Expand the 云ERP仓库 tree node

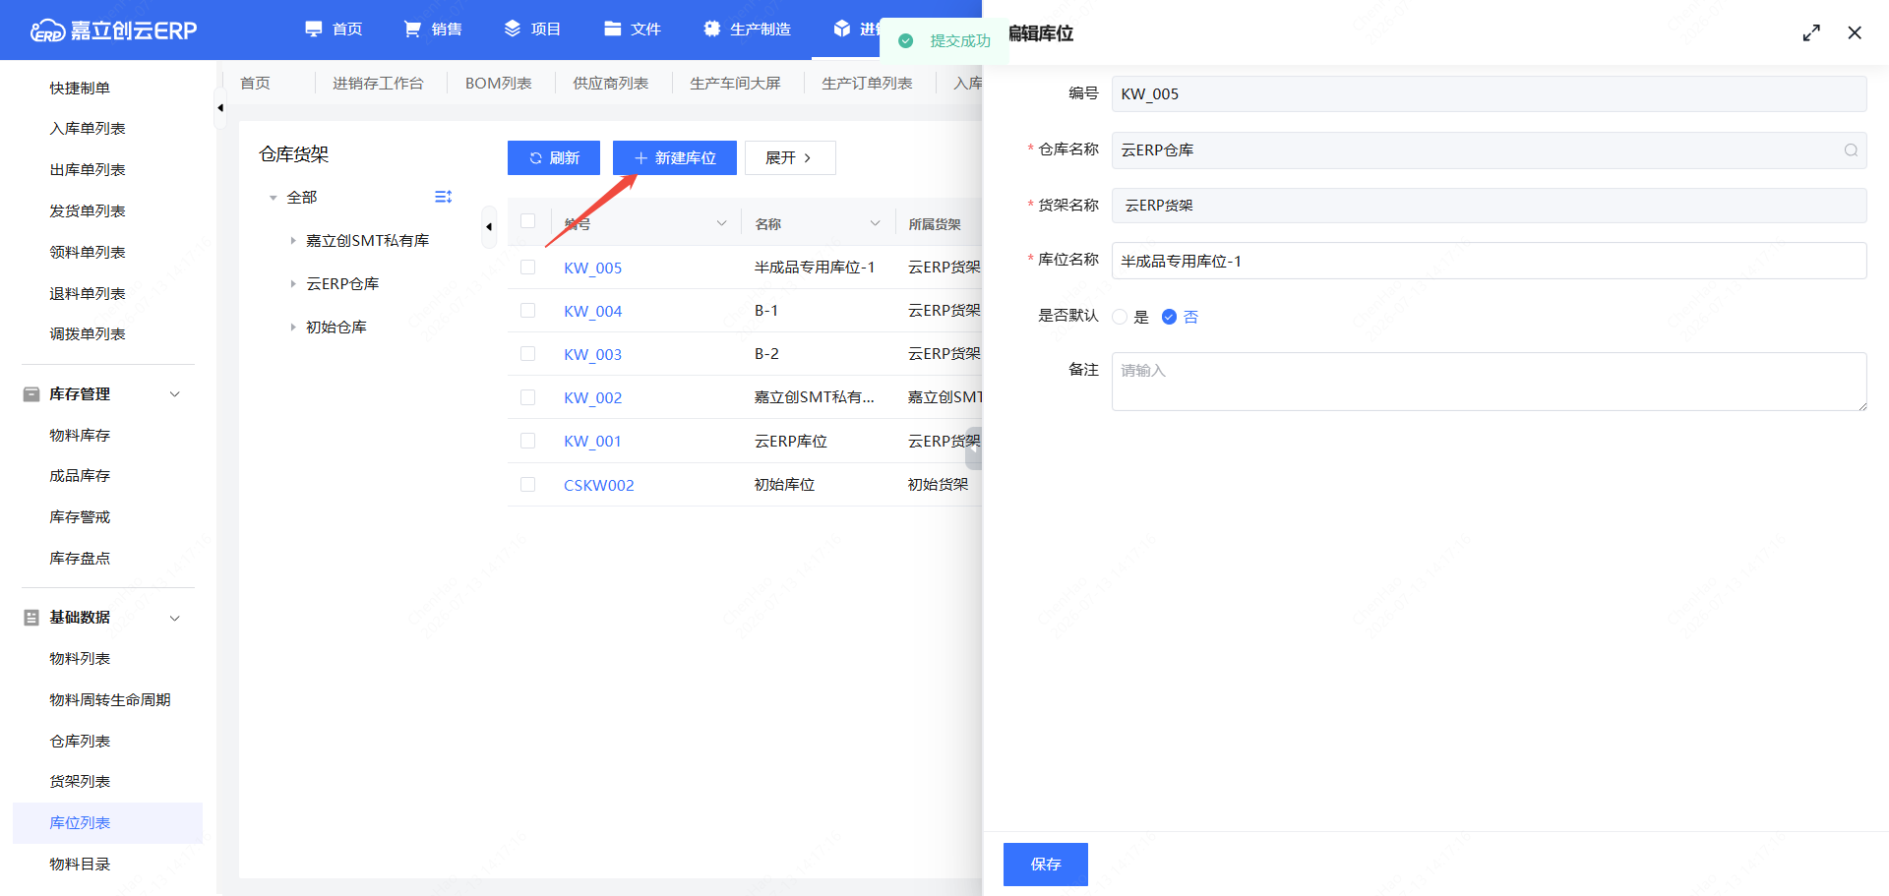[x=292, y=284]
